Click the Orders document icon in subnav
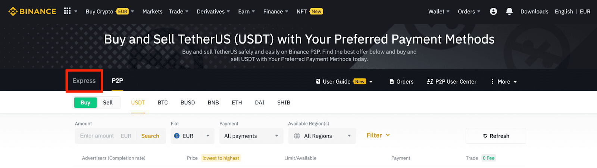This screenshot has height=168, width=597. click(x=392, y=82)
